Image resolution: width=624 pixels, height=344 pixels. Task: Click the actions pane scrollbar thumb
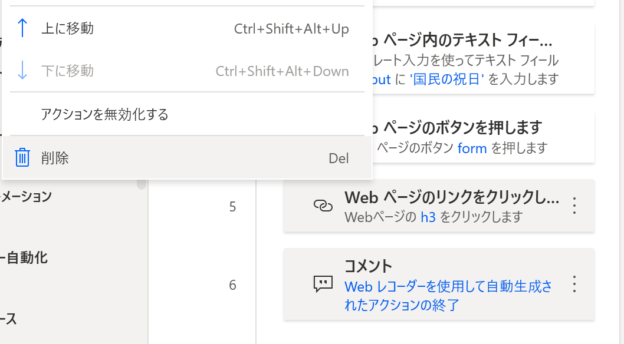142,184
